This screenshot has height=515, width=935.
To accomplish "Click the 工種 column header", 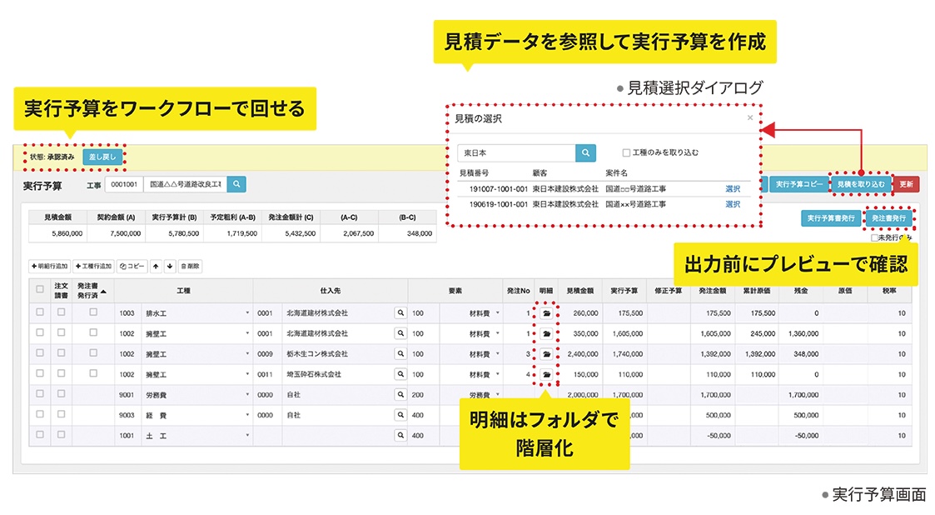I will coord(184,291).
